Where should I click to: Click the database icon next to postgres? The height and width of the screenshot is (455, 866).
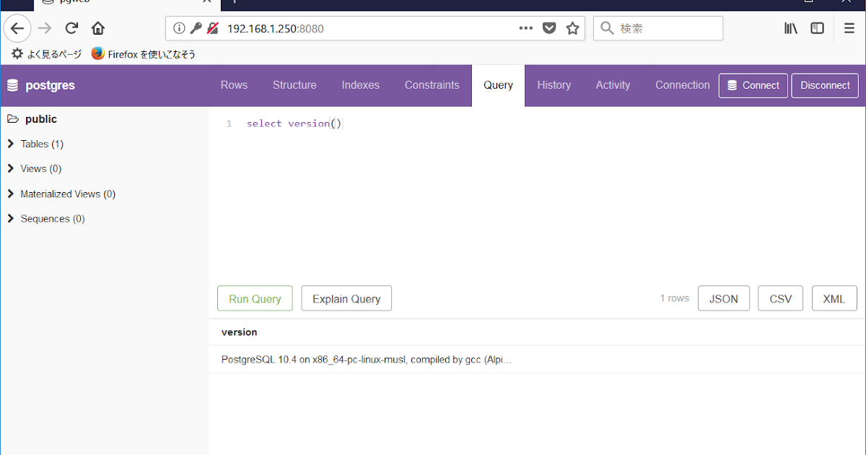pos(13,85)
